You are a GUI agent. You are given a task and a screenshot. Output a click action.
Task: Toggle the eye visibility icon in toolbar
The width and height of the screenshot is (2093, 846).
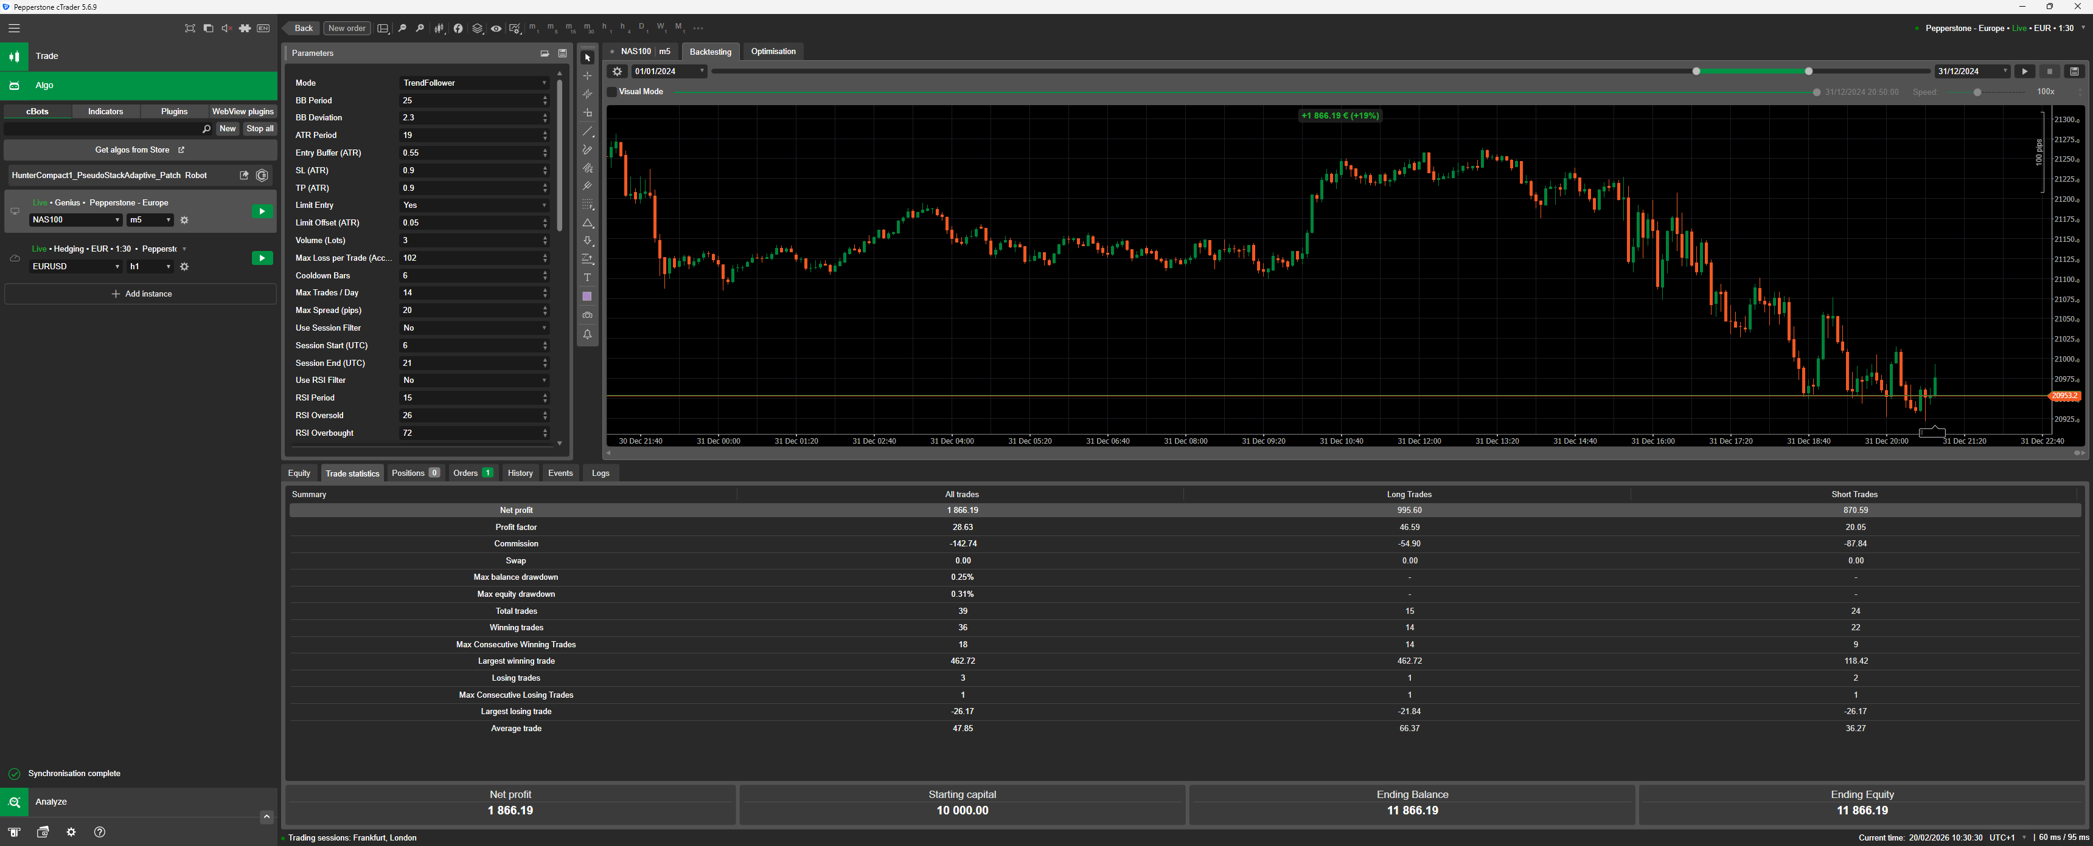[x=496, y=29]
